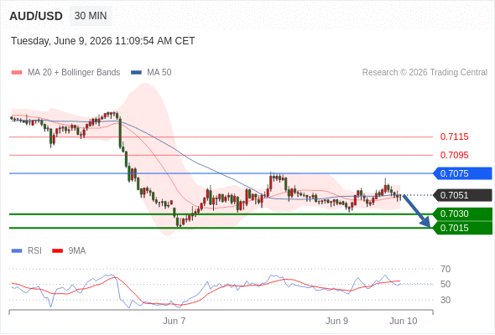The height and width of the screenshot is (335, 495).
Task: Click the 0.7115 resistance label
Action: (x=454, y=137)
